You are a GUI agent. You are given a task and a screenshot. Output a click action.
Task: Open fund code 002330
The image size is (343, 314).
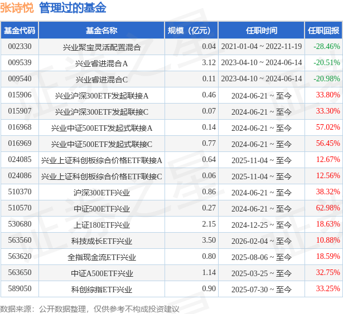pyautogui.click(x=20, y=47)
